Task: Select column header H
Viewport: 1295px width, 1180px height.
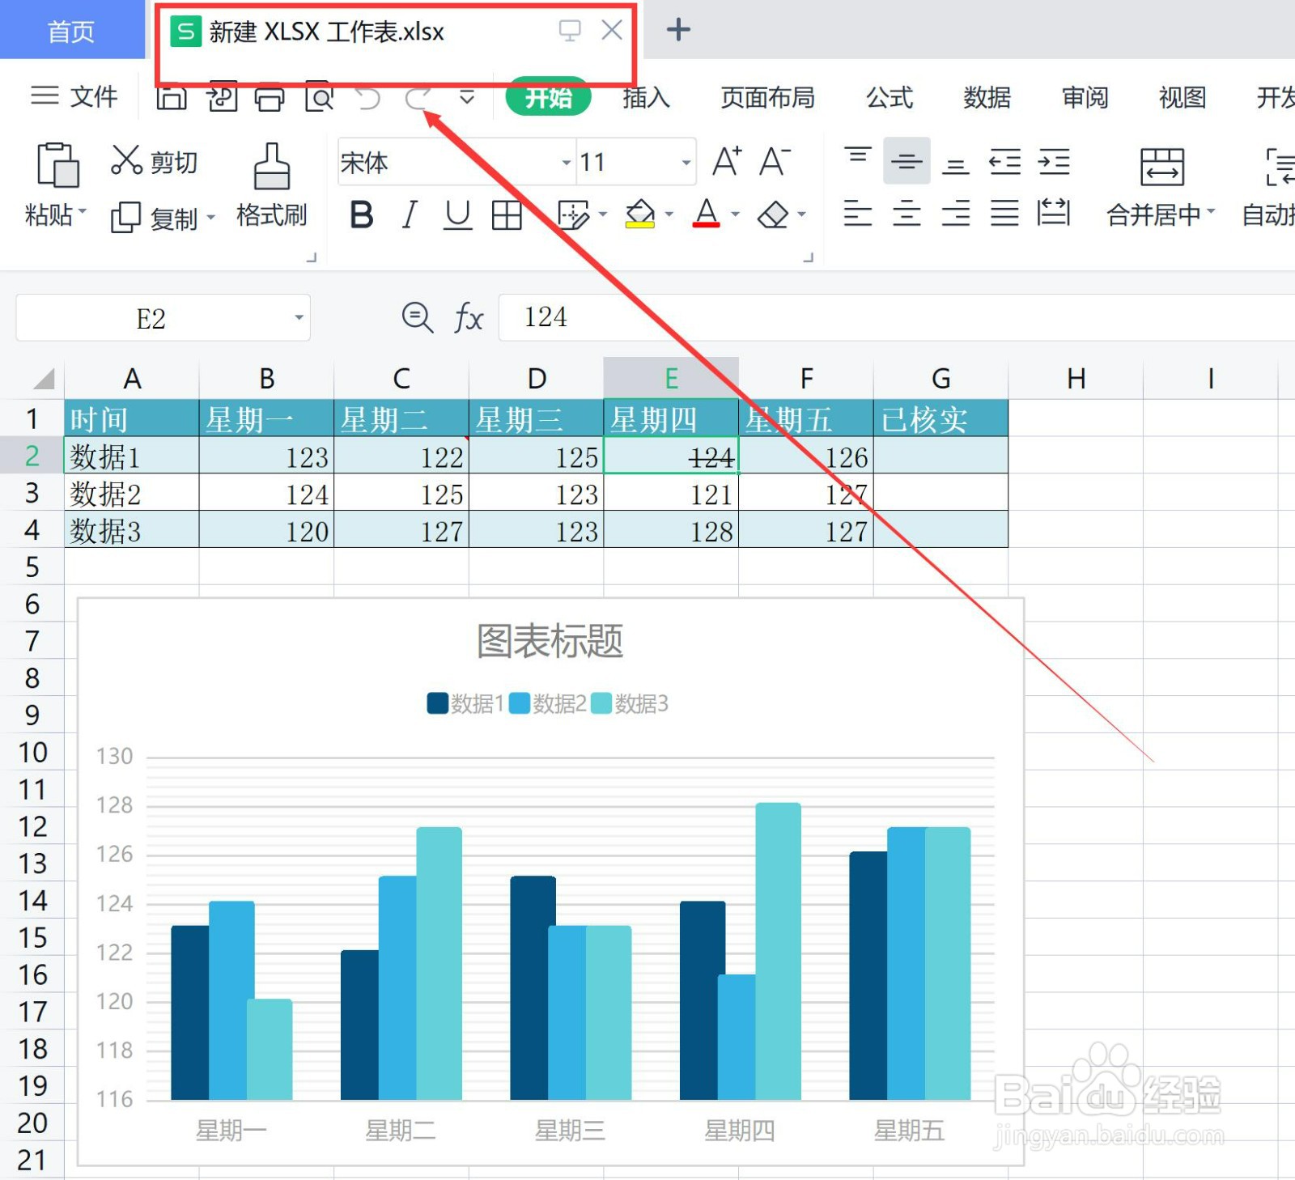Action: pos(1076,378)
